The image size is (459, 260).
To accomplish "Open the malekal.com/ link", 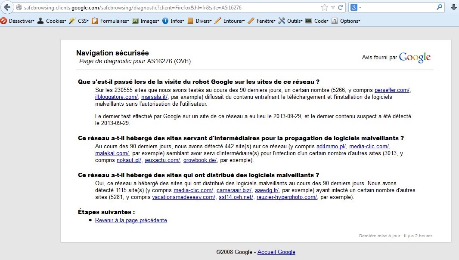I will click(x=112, y=153).
